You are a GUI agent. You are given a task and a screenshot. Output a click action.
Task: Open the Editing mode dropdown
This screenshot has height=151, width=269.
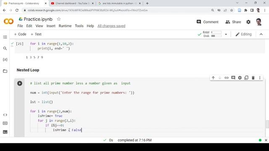pyautogui.click(x=244, y=34)
